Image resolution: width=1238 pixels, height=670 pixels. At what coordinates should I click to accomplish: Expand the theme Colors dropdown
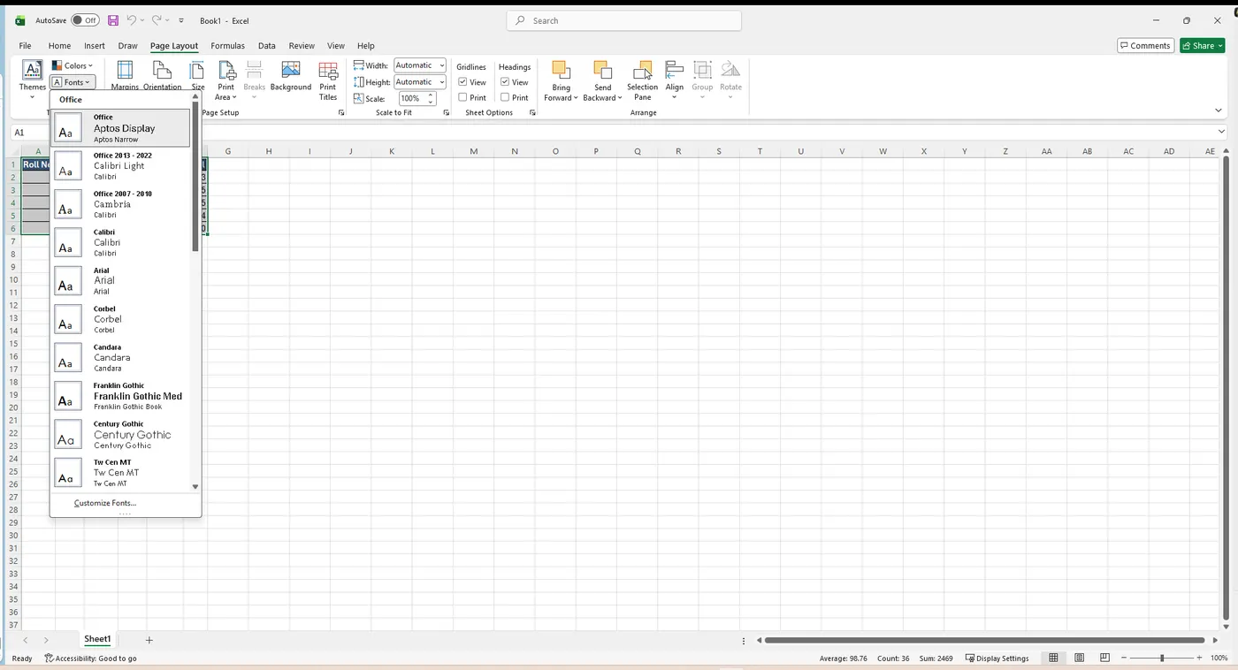pyautogui.click(x=73, y=65)
